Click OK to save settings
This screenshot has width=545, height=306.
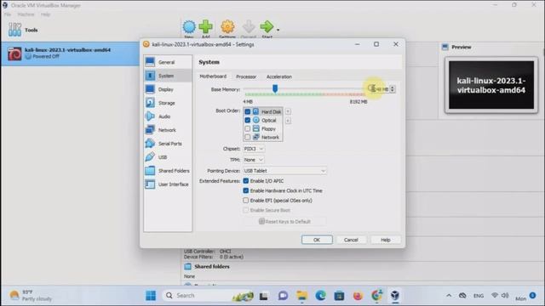tap(317, 240)
